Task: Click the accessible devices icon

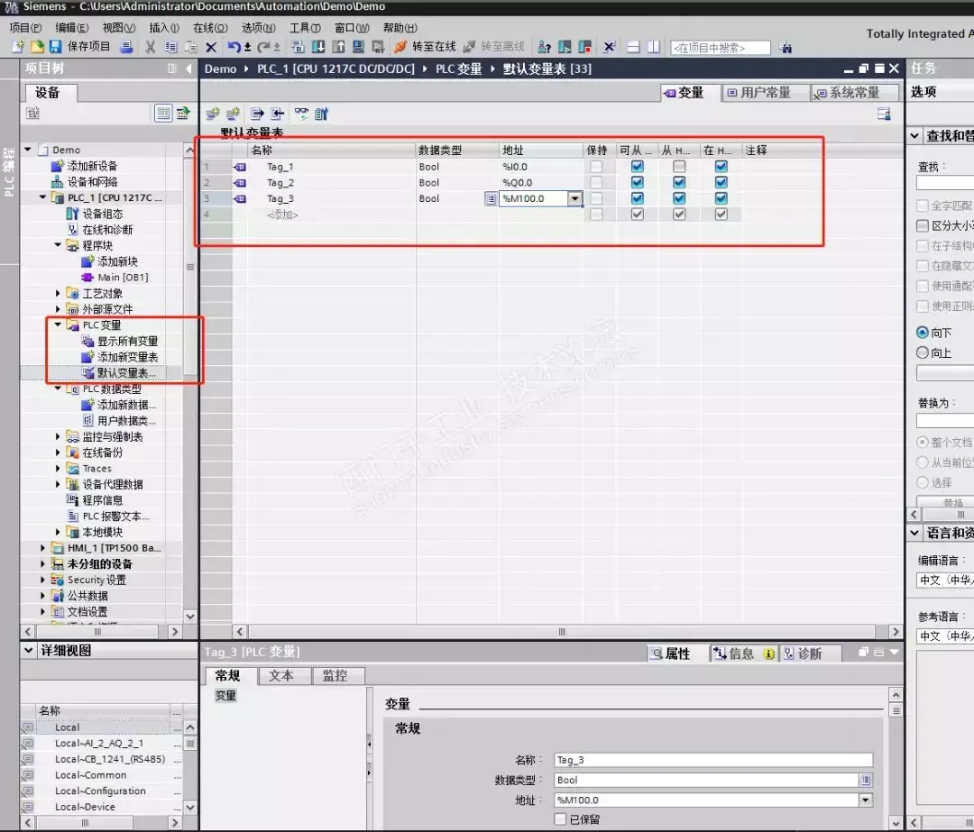Action: (x=544, y=47)
